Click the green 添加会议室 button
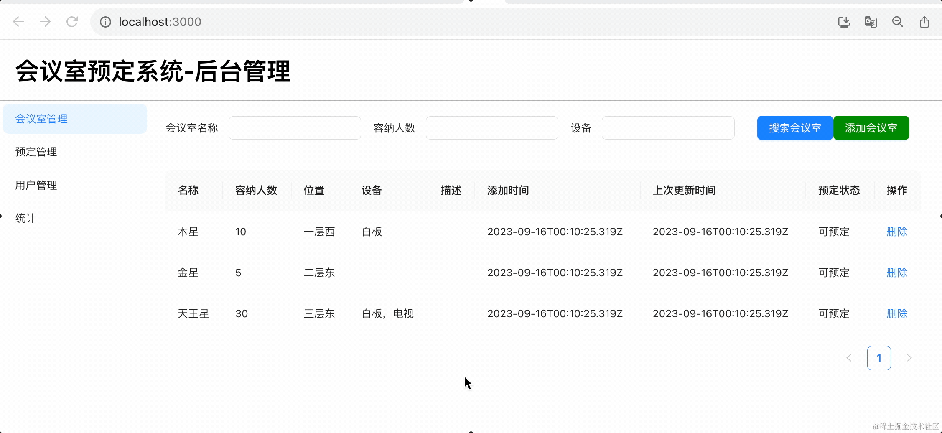942x433 pixels. pyautogui.click(x=871, y=128)
